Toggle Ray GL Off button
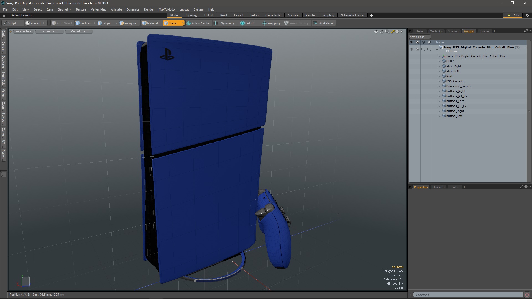532x299 pixels. coord(79,32)
